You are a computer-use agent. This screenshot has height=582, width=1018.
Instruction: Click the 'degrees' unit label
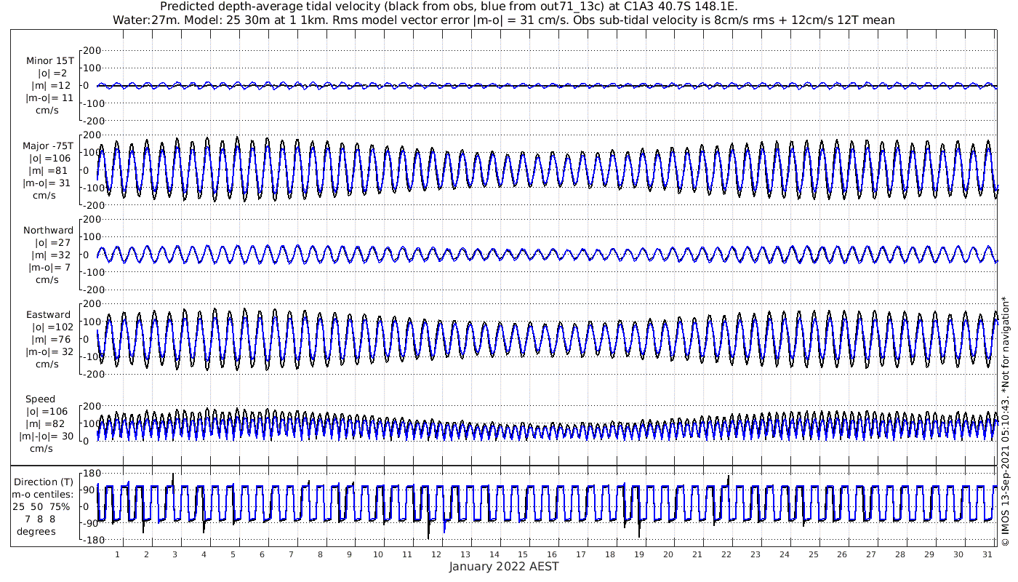(36, 531)
